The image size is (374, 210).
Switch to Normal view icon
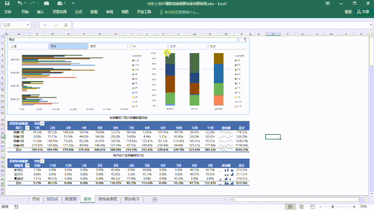(x=290, y=206)
